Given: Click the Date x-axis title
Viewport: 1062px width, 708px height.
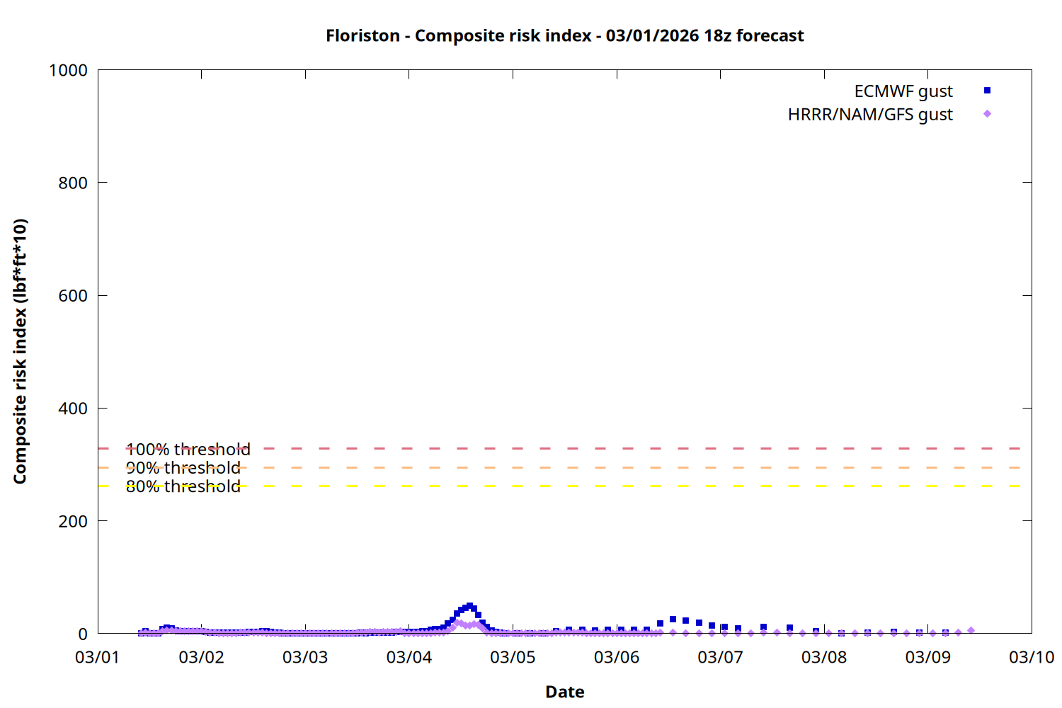Looking at the screenshot, I should click(x=564, y=692).
